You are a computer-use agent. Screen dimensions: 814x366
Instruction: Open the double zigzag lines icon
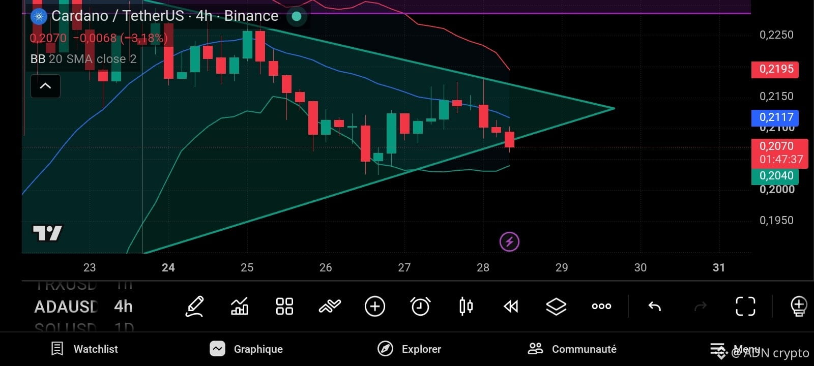pyautogui.click(x=330, y=307)
